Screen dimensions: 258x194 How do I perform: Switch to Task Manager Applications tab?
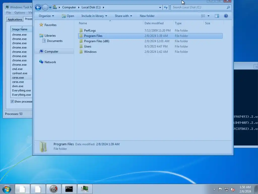(15, 19)
